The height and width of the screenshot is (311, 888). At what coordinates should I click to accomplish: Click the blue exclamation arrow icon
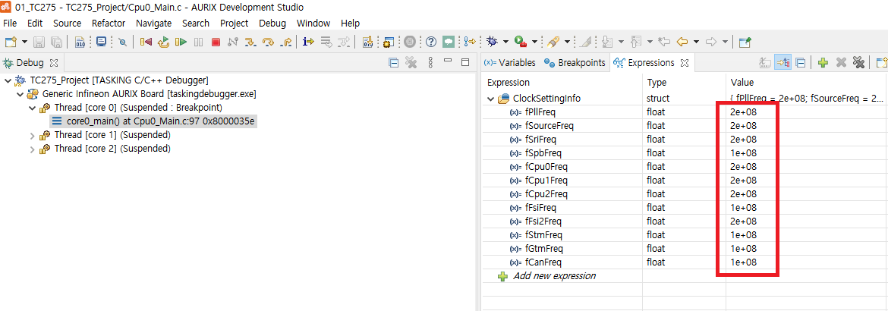(470, 42)
